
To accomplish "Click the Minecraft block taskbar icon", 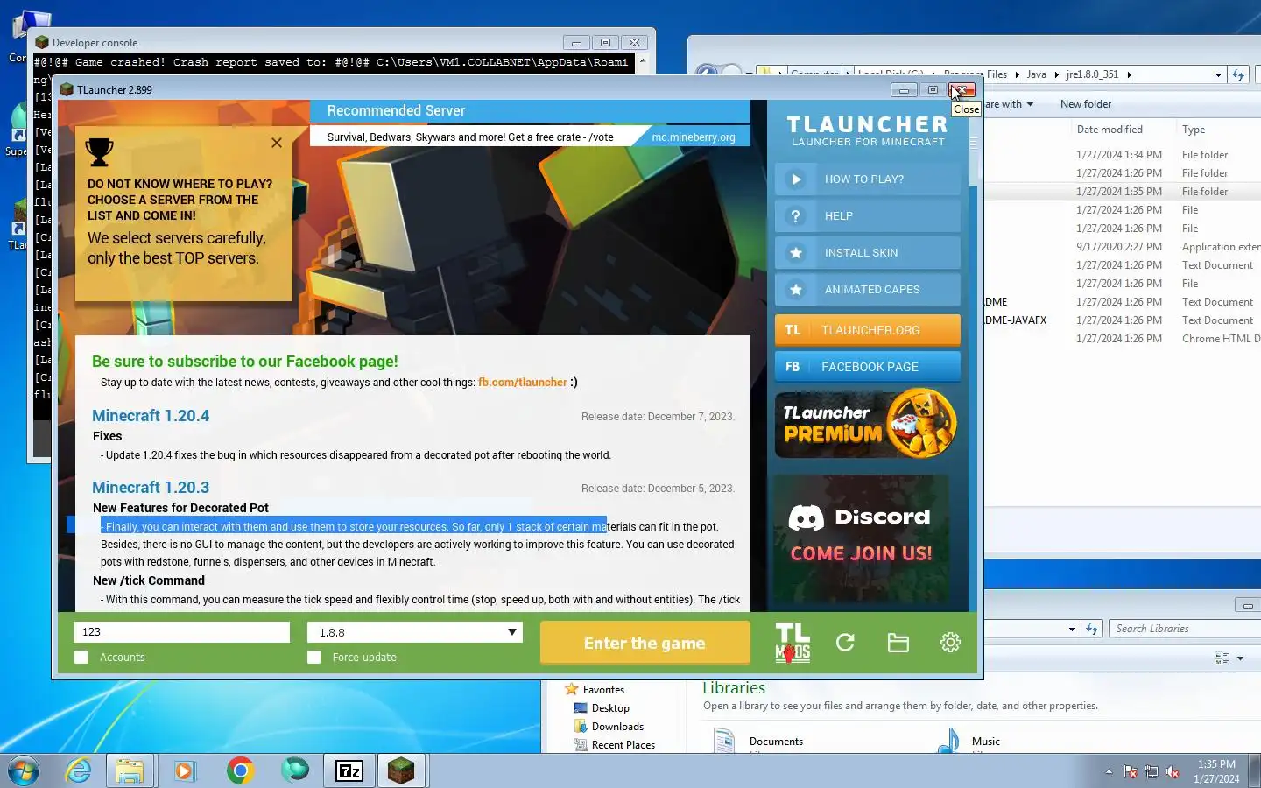I will click(x=401, y=770).
